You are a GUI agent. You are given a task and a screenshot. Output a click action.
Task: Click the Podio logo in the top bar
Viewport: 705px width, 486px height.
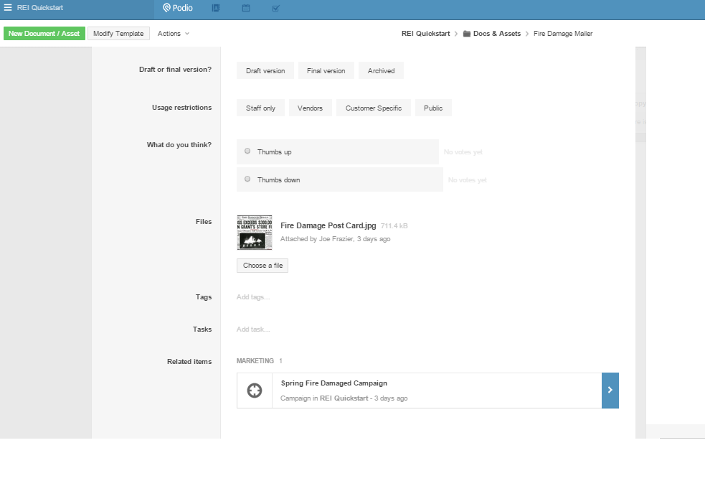click(178, 8)
